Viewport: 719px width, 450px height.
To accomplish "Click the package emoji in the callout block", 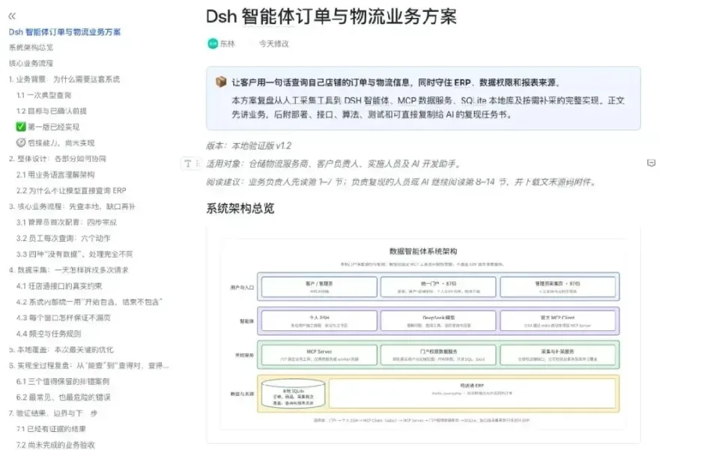I will pos(221,82).
